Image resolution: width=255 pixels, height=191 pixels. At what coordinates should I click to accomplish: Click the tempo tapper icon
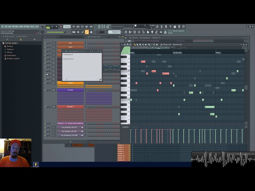tap(157, 32)
